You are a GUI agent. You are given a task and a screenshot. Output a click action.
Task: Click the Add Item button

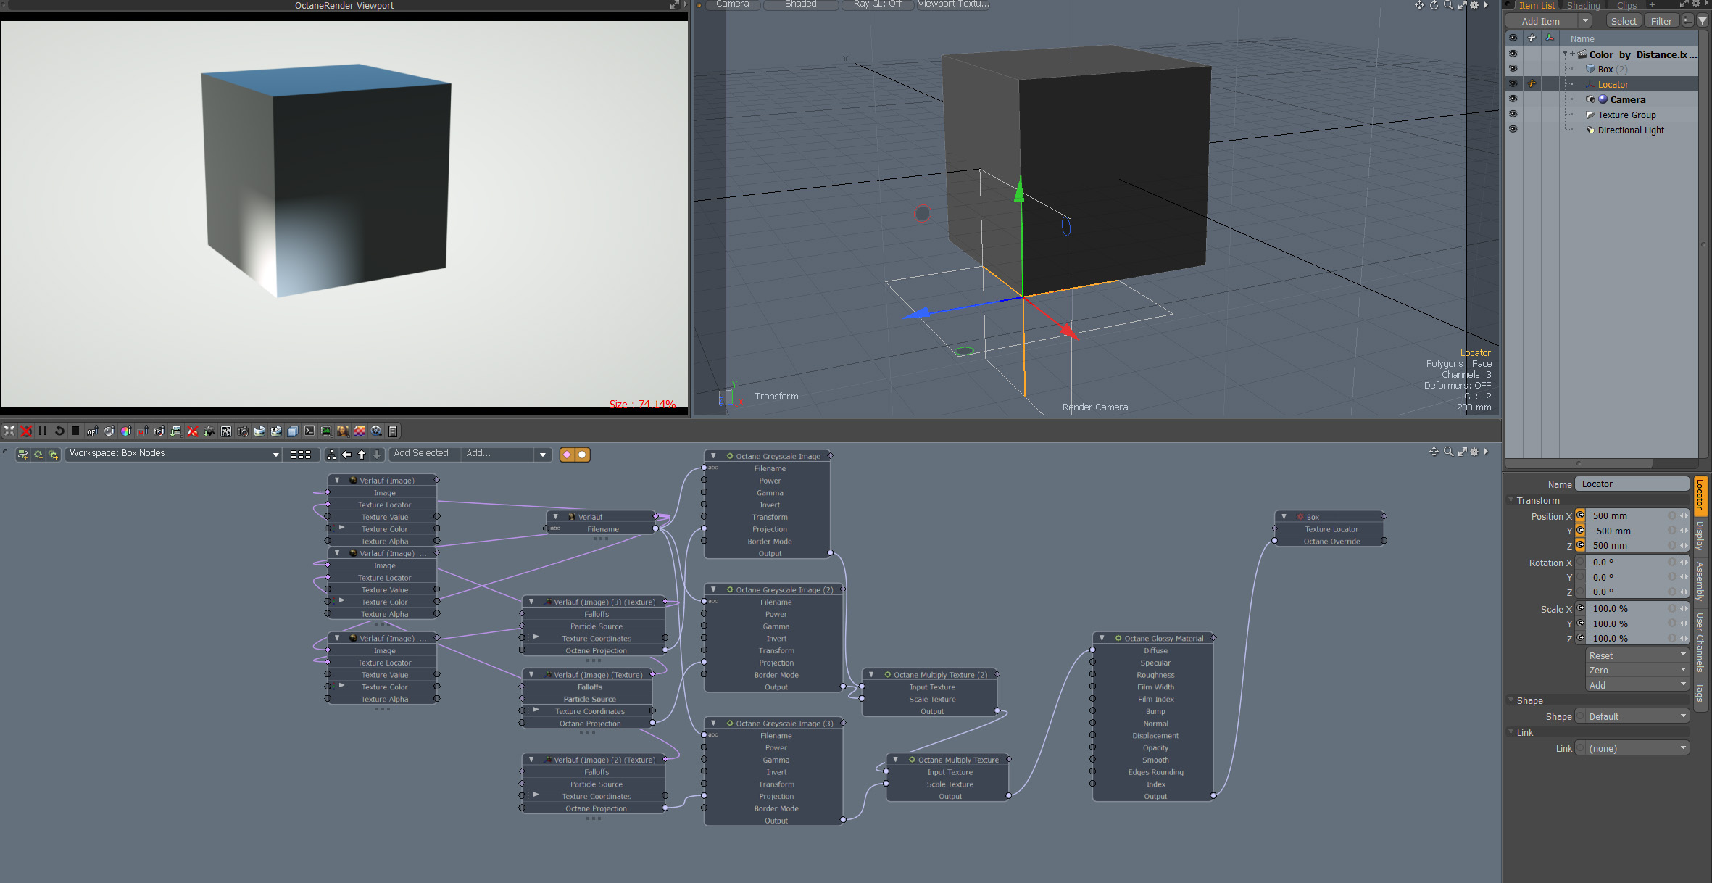pos(1540,21)
